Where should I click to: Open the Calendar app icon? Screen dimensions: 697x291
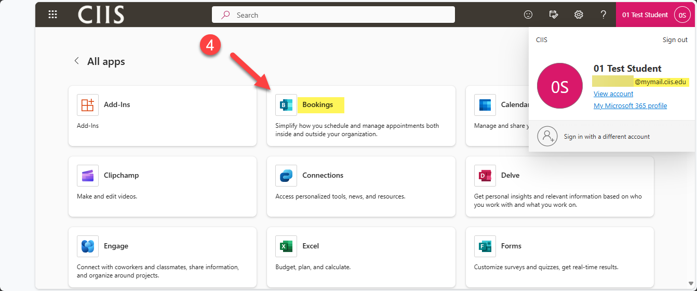point(485,105)
